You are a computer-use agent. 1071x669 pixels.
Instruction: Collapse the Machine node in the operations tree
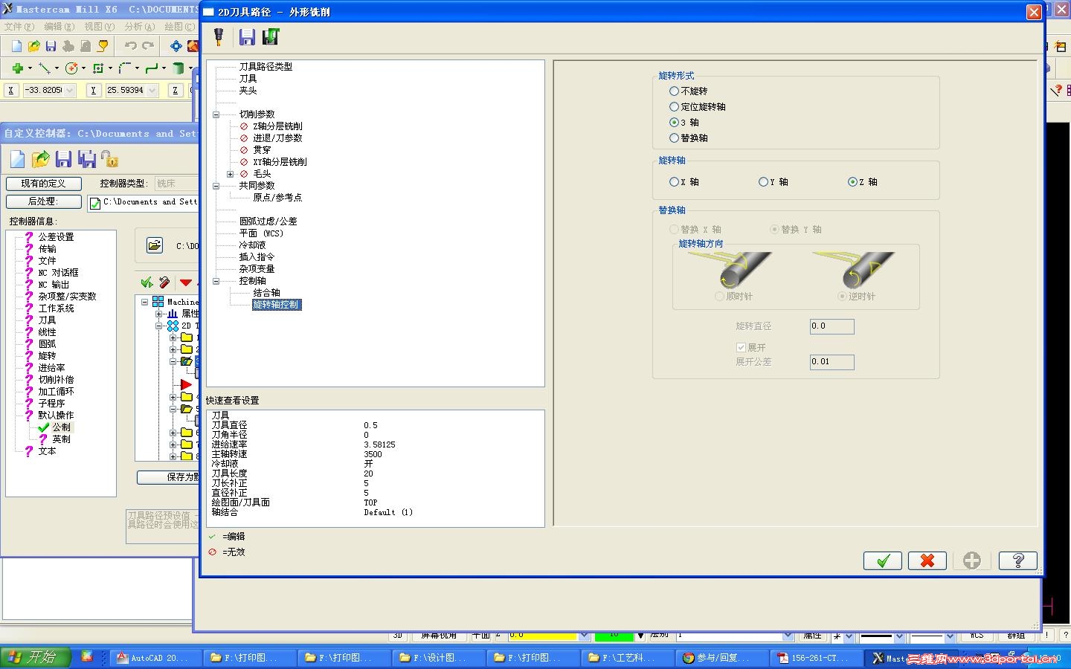tap(145, 302)
